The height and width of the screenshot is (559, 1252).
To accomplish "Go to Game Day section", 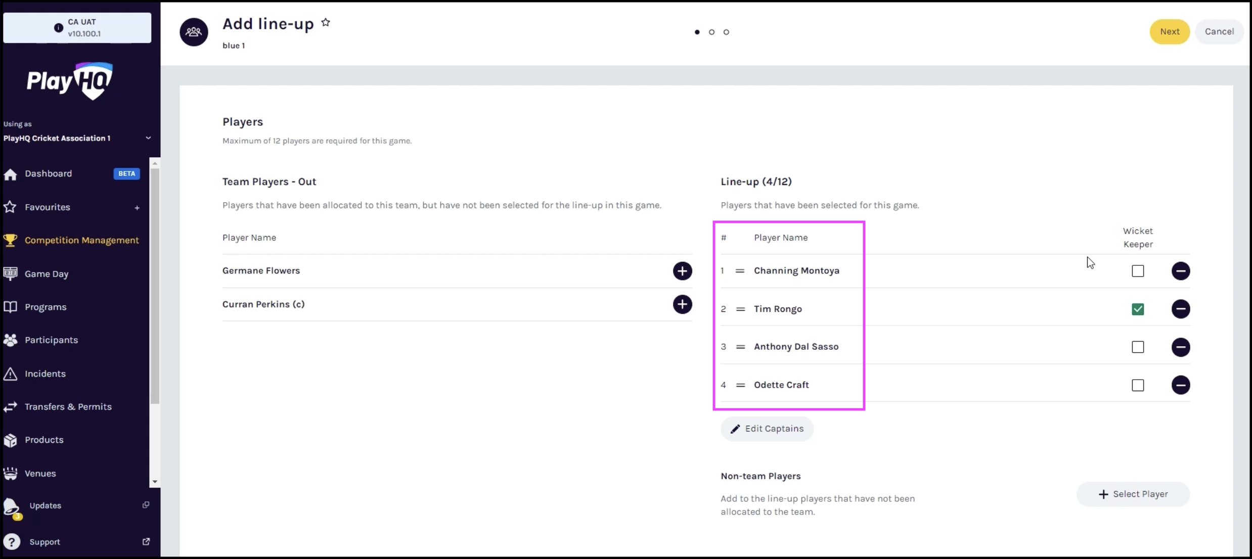I will coord(47,274).
